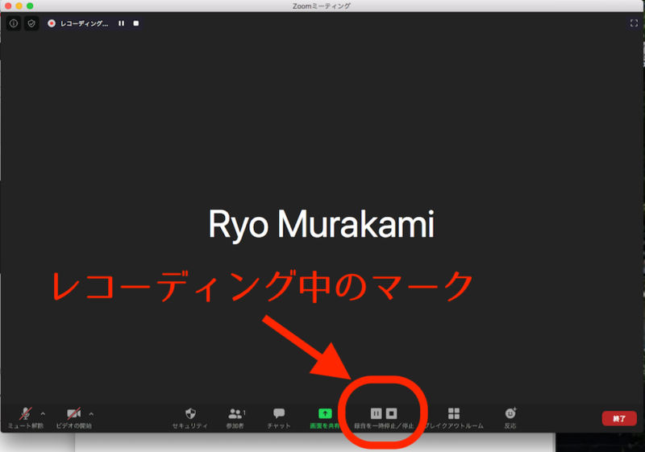
Task: Expand video options chevron
Action: [91, 413]
